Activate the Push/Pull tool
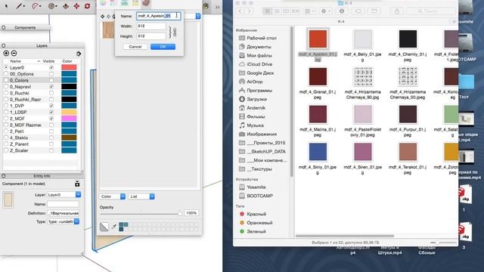 pos(66,5)
